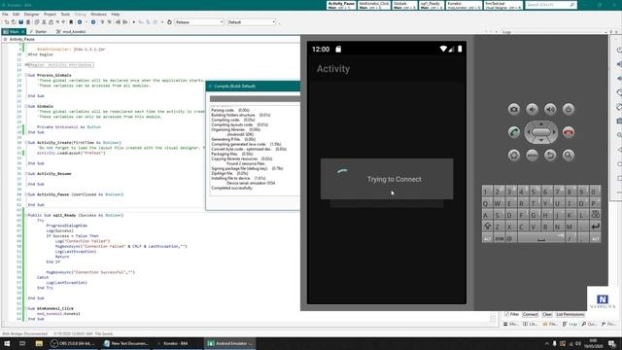Click the Run play arrow in toolbar
This screenshot has width=622, height=350.
134,22
